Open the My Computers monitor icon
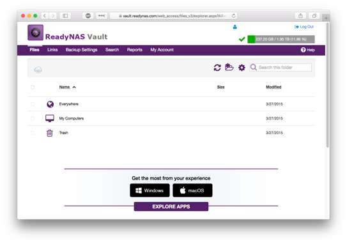 coord(50,118)
